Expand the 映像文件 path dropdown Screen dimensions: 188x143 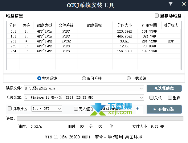[141, 89]
